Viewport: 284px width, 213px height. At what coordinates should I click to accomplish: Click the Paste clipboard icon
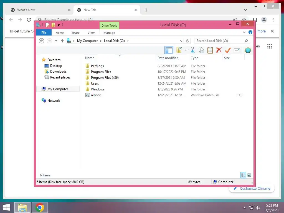pyautogui.click(x=210, y=50)
